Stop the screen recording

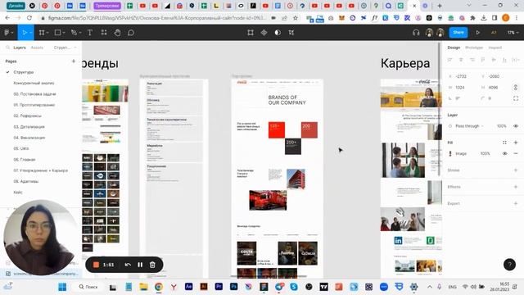coord(96,265)
